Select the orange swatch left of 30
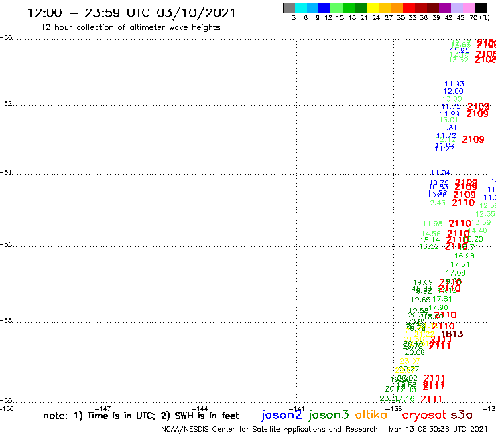Screen dimensions: 496x435 (397, 8)
